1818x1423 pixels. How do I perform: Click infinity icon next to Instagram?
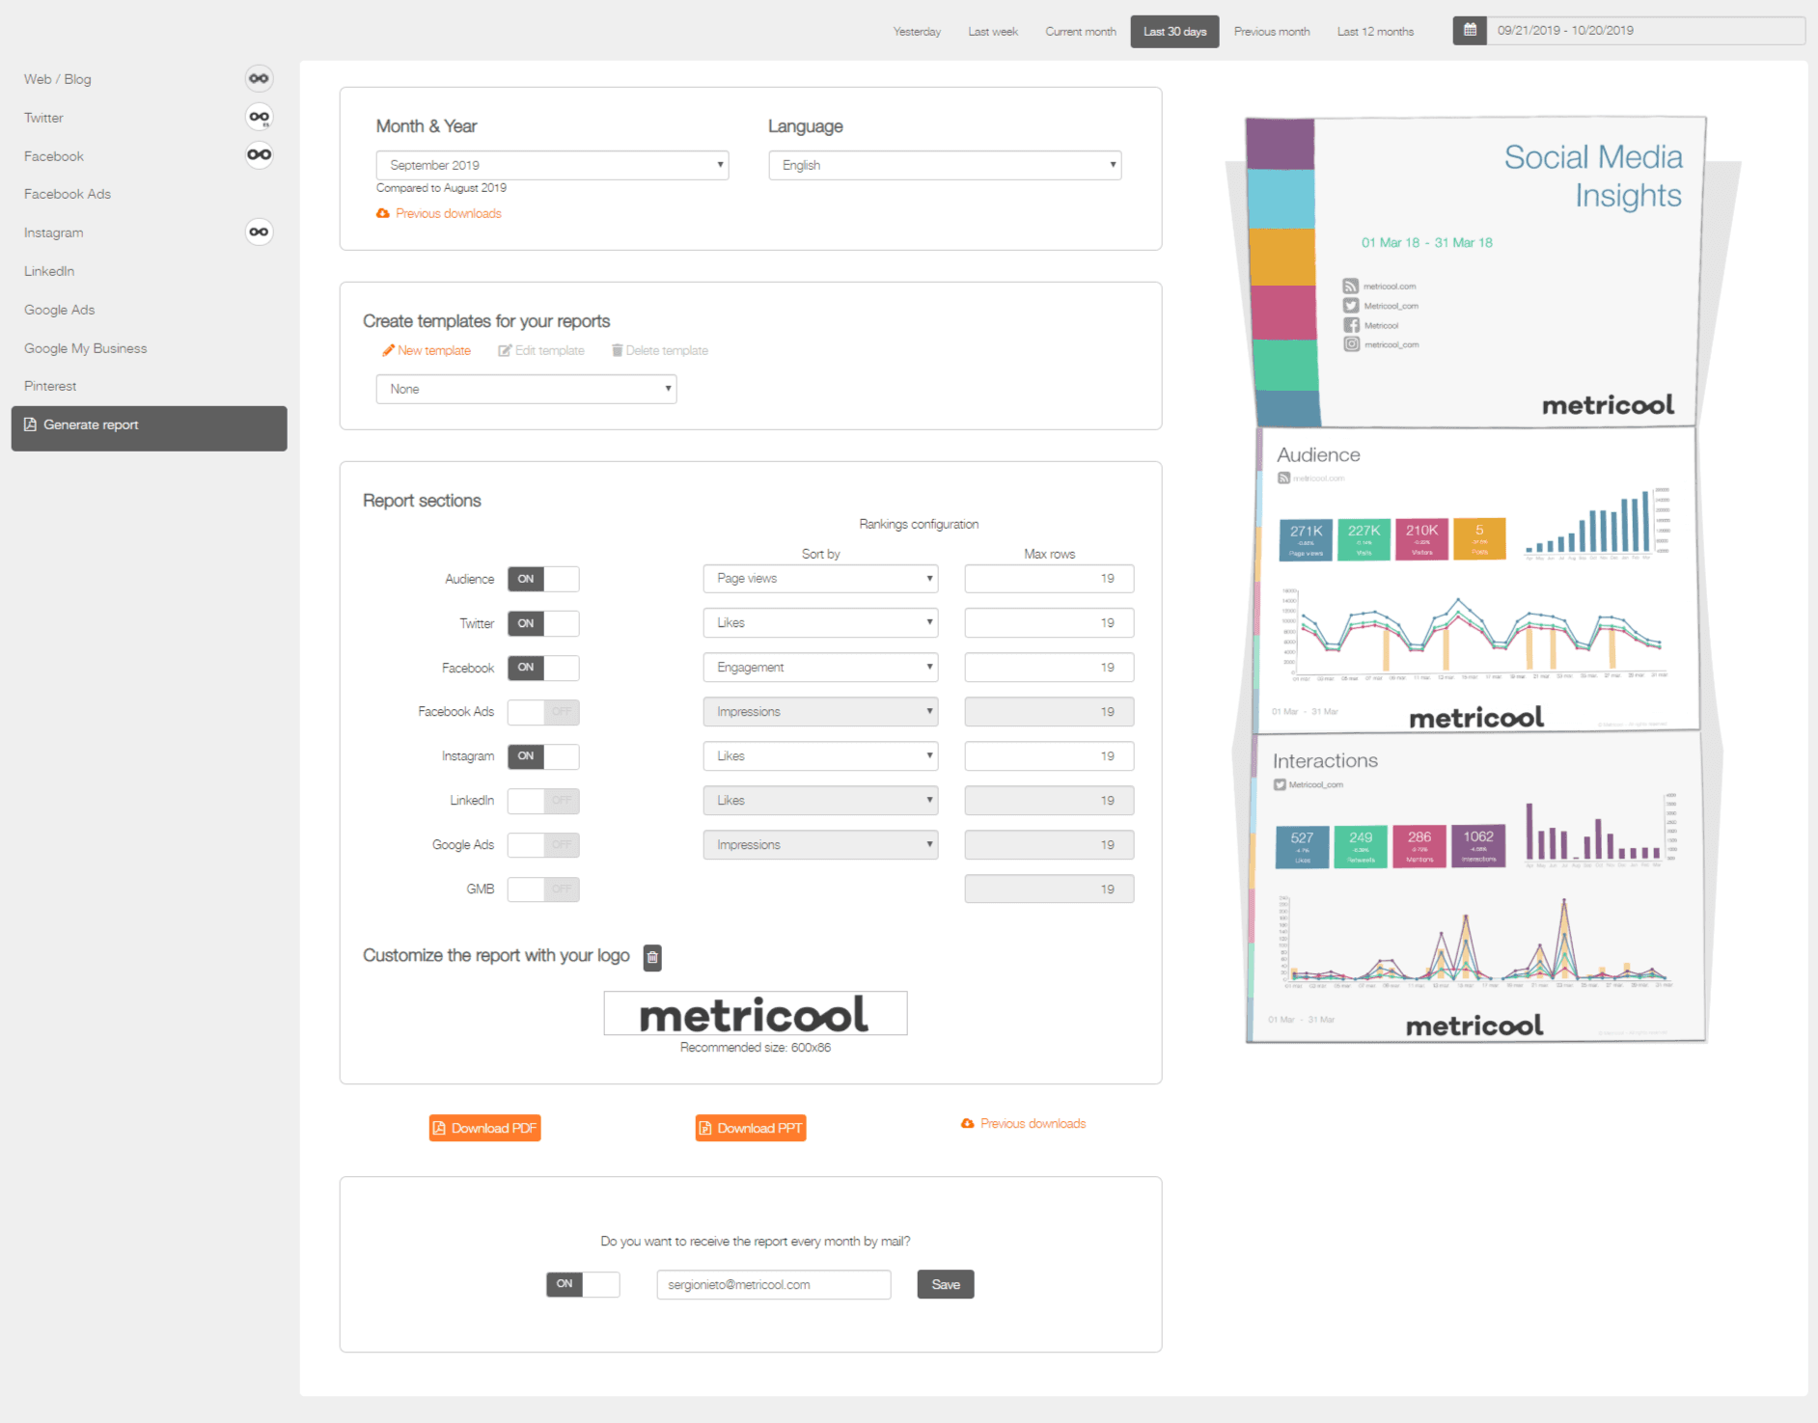click(259, 232)
